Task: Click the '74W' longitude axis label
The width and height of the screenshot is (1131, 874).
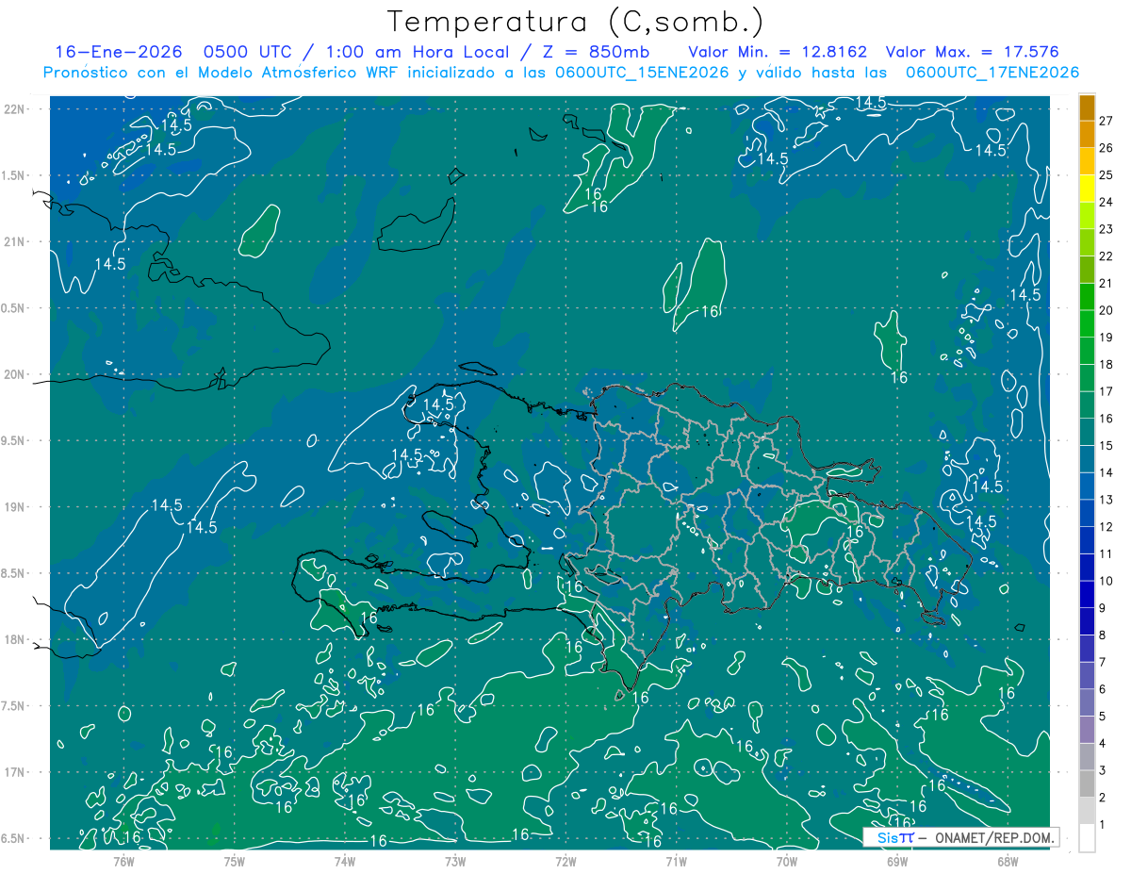Action: pos(344,860)
